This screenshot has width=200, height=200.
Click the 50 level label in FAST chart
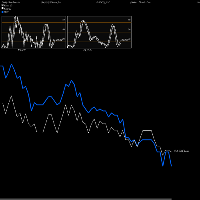pos(64,29)
